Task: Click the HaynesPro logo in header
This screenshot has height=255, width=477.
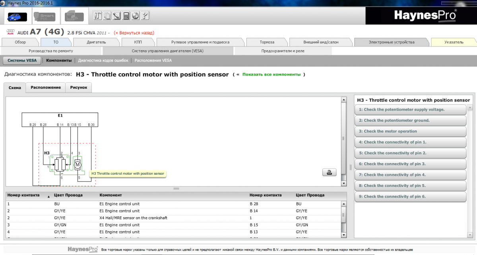Action: pyautogui.click(x=425, y=15)
